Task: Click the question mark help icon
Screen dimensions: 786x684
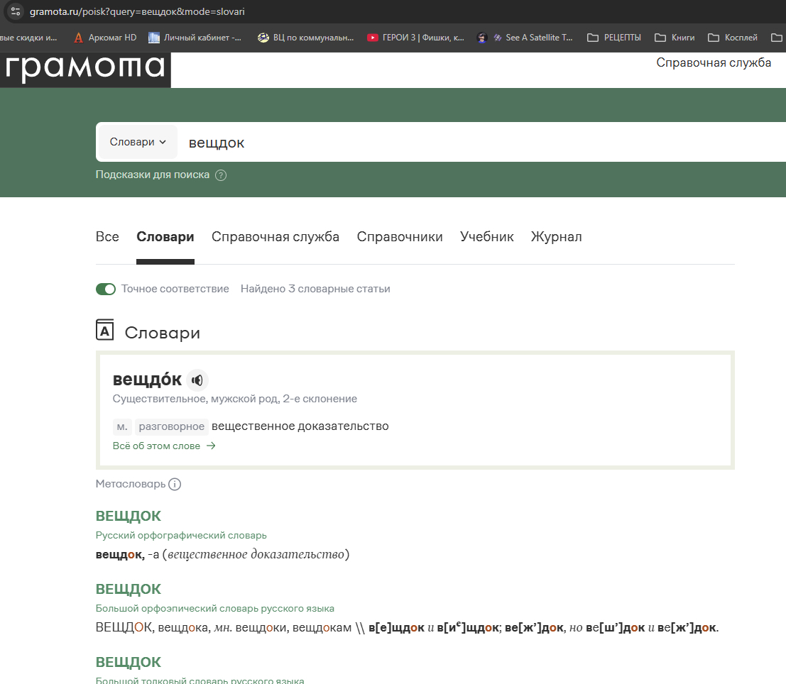Action: click(x=221, y=175)
